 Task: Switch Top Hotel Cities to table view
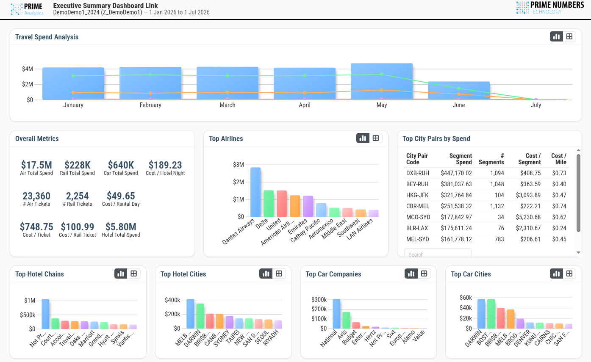(x=279, y=274)
